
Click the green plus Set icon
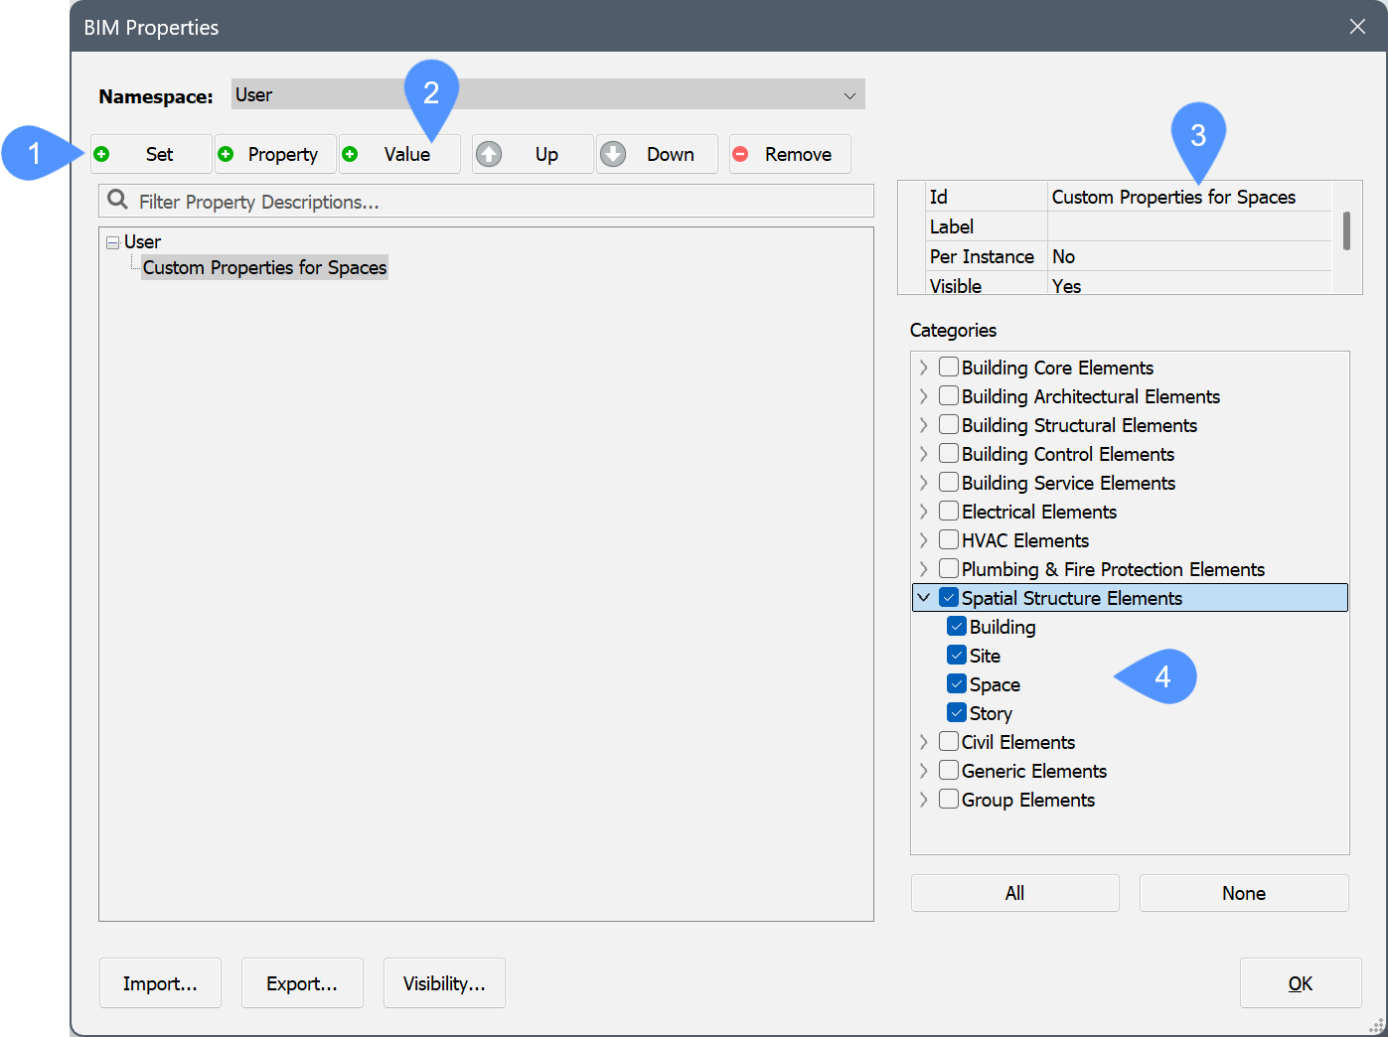[101, 154]
